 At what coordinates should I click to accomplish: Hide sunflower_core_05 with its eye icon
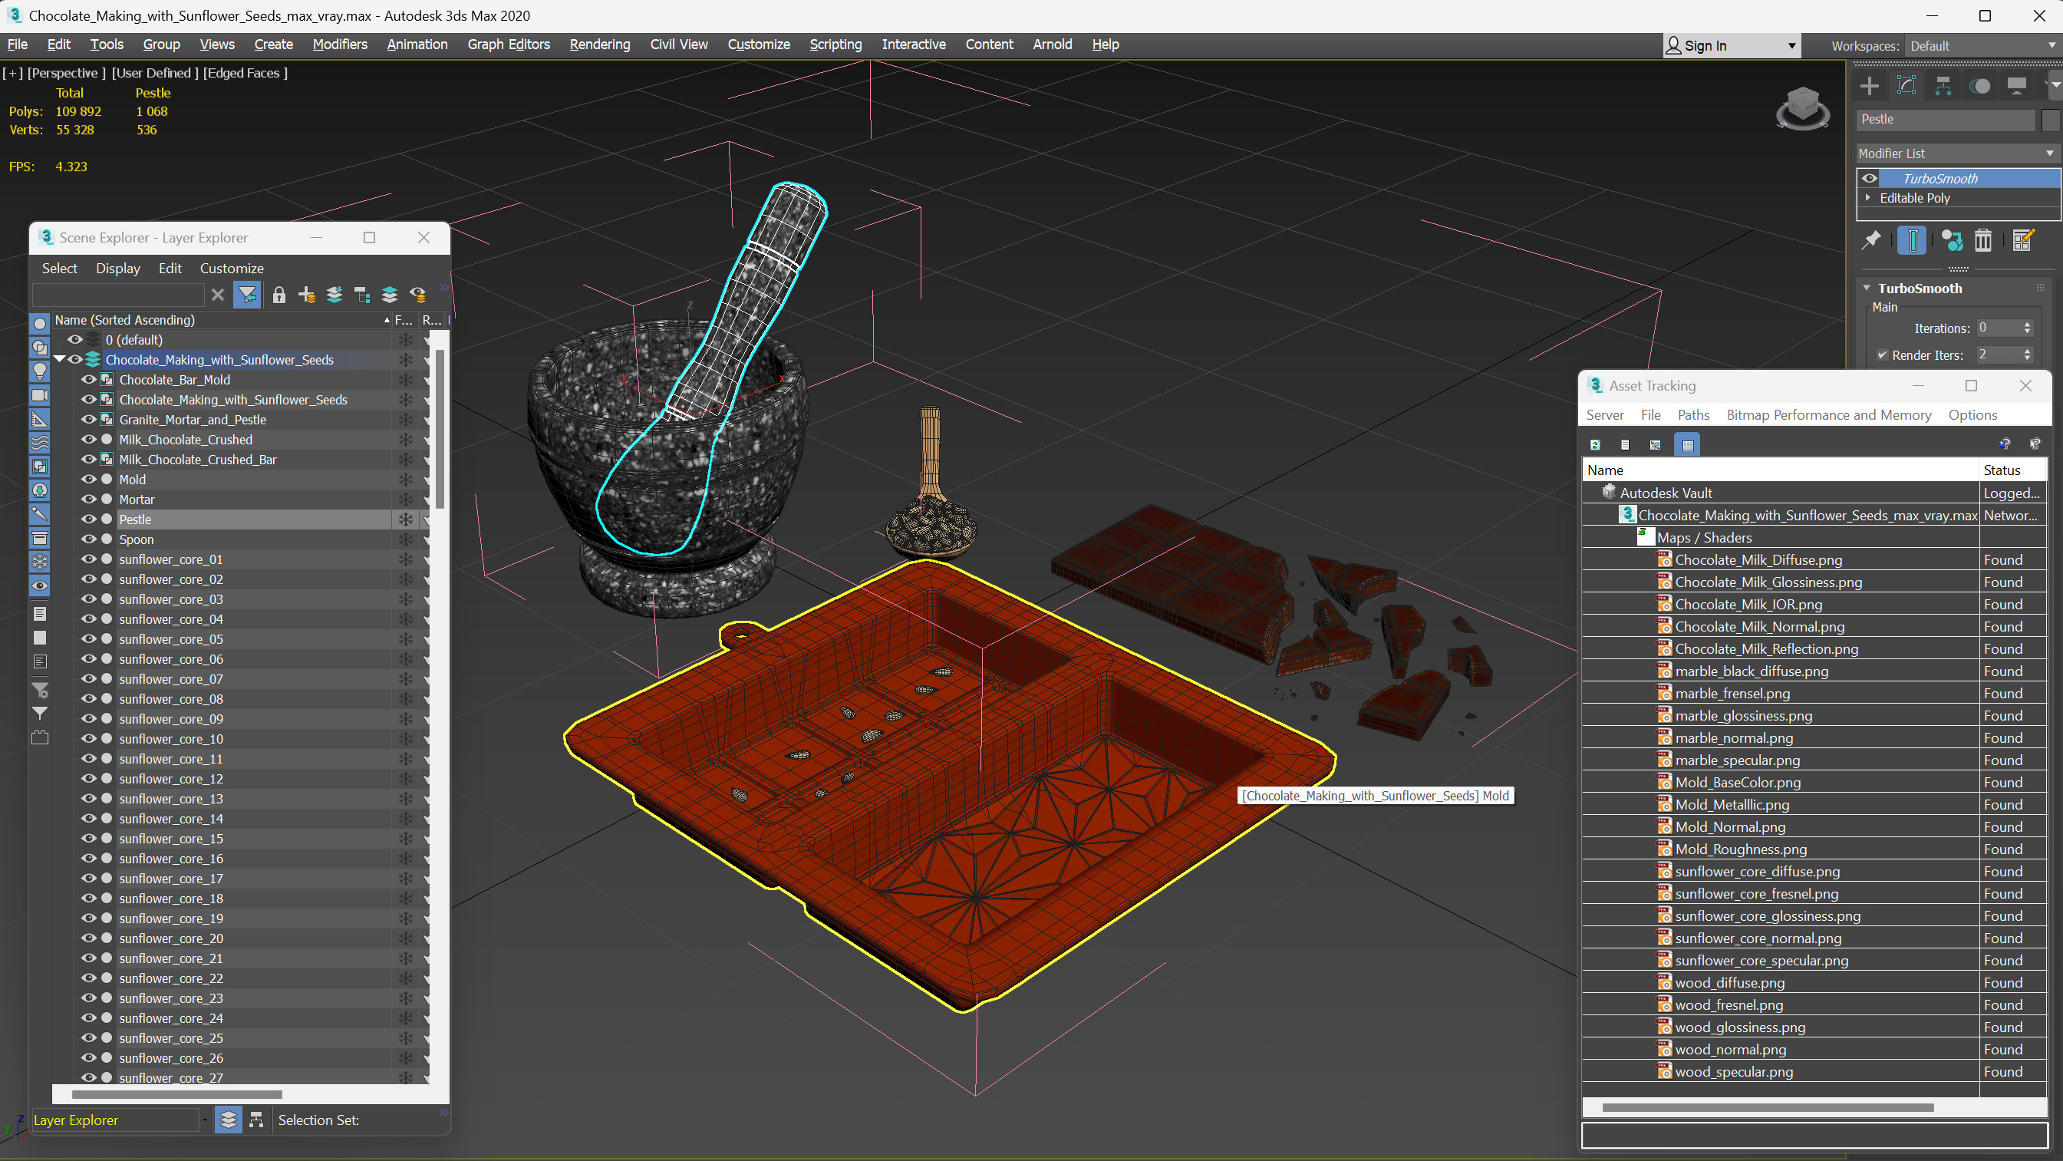click(88, 638)
